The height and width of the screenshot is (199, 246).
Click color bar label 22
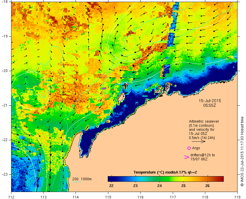[x=111, y=186]
